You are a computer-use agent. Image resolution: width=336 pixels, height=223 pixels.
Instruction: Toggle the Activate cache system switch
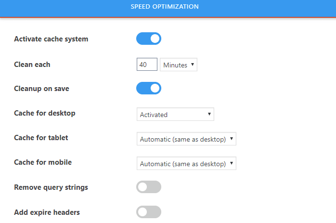tap(148, 39)
